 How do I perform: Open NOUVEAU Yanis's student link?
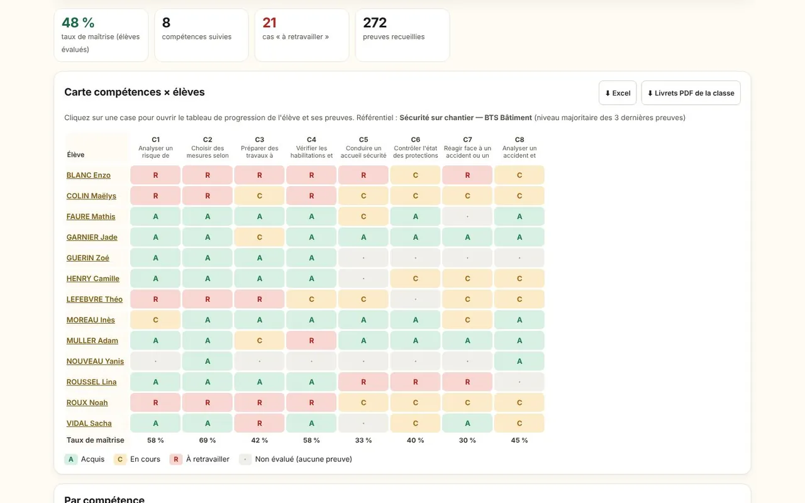[x=95, y=362]
